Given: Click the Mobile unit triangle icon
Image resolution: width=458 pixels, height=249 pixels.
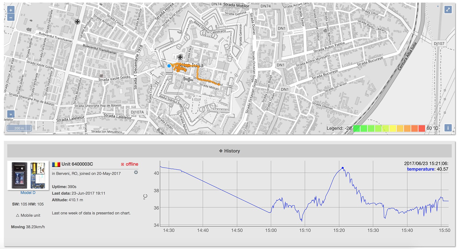Looking at the screenshot, I should click(x=17, y=215).
